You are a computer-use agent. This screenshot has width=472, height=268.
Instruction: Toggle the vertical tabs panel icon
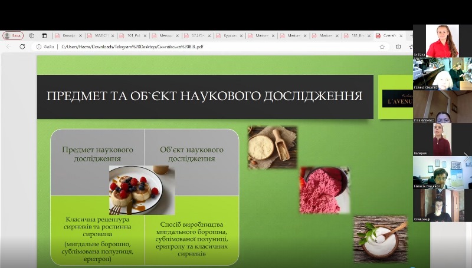[x=44, y=35]
